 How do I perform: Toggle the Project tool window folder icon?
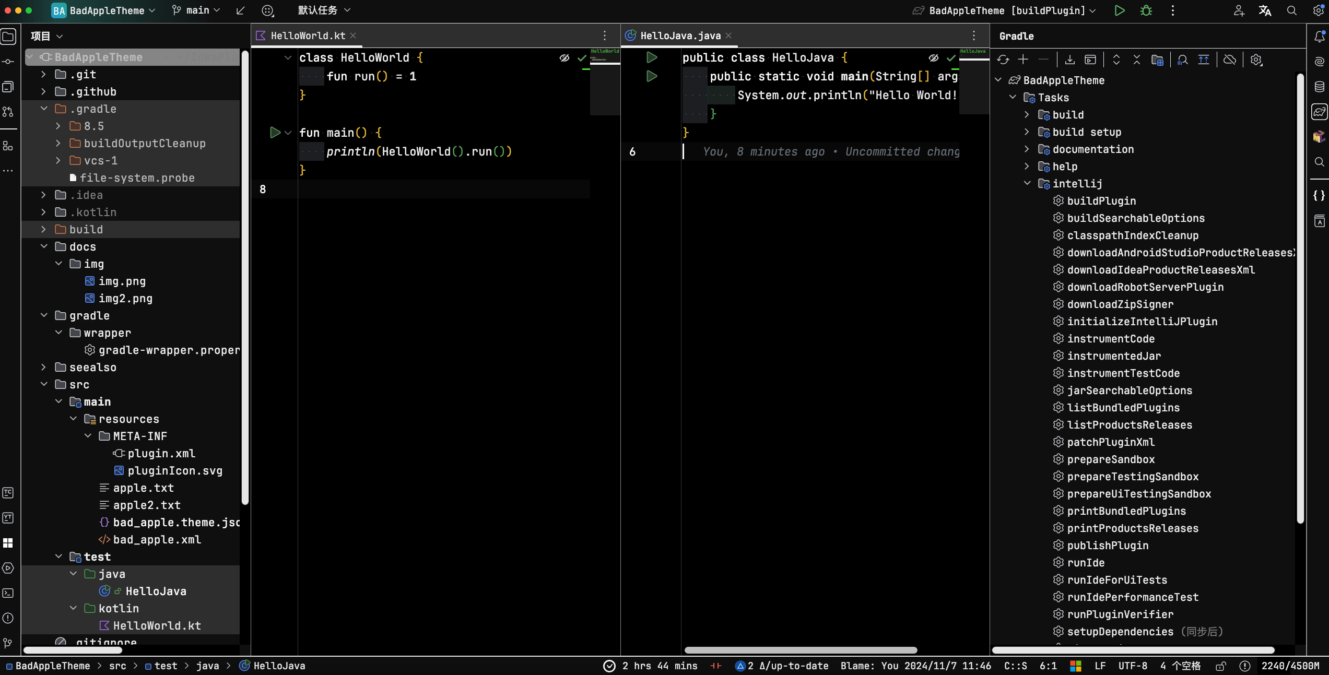pyautogui.click(x=8, y=37)
